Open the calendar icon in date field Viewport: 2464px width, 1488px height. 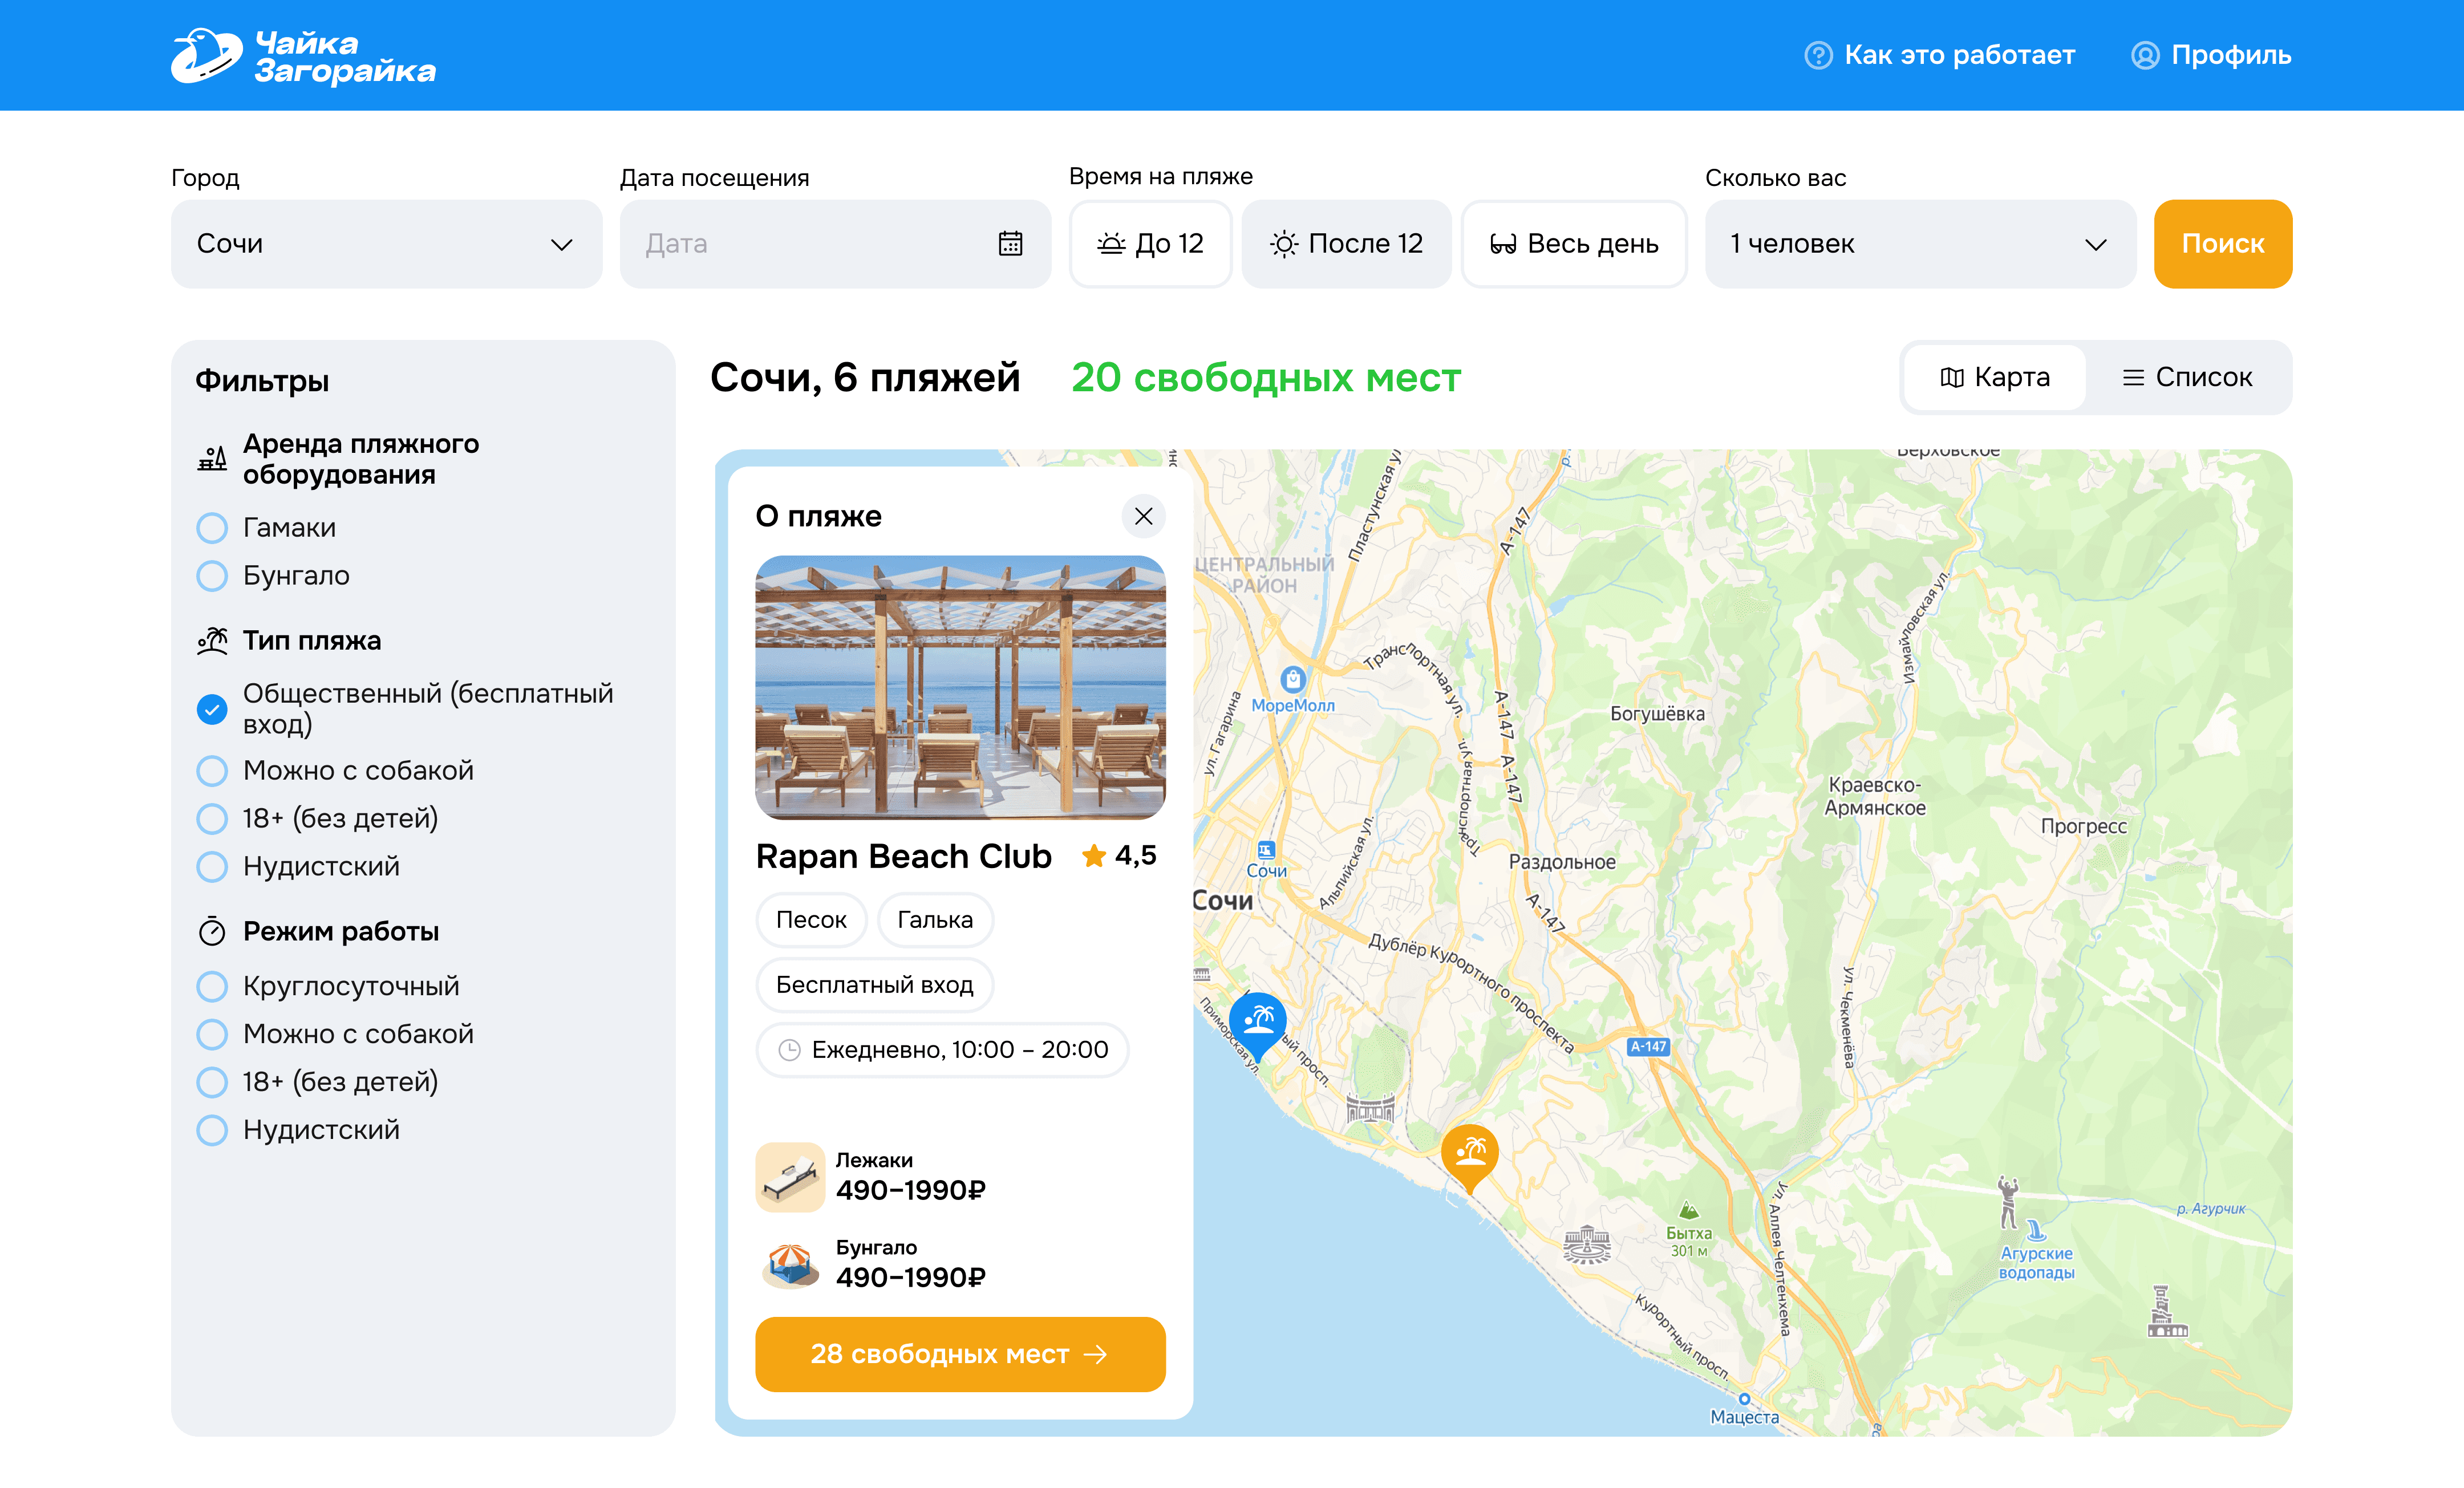tap(1010, 244)
